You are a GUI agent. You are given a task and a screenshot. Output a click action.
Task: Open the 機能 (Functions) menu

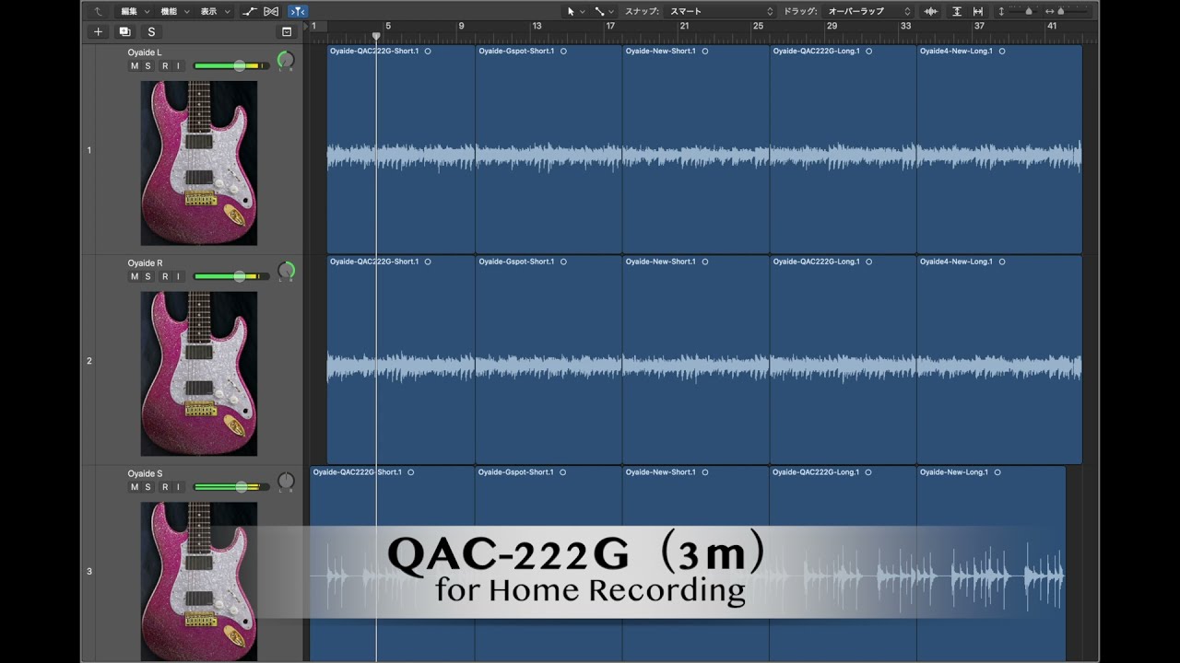[x=174, y=11]
